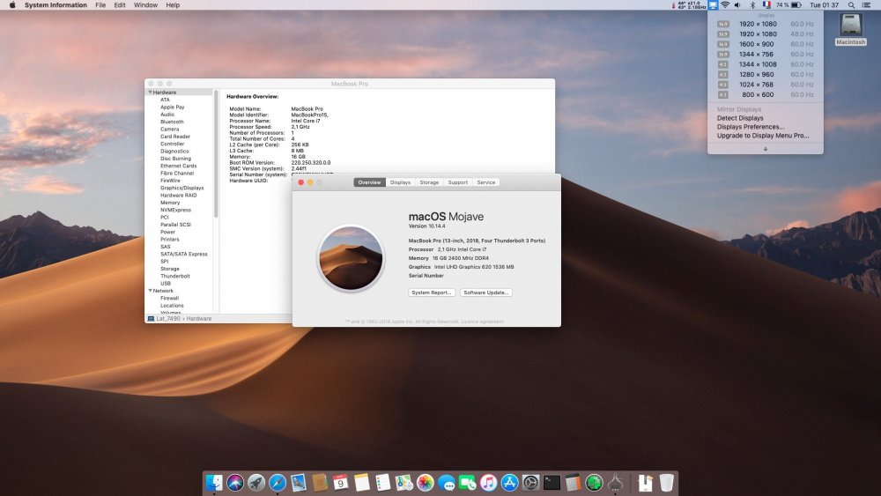881x496 pixels.
Task: Click the Wi-Fi icon in menu bar
Action: pos(725,5)
